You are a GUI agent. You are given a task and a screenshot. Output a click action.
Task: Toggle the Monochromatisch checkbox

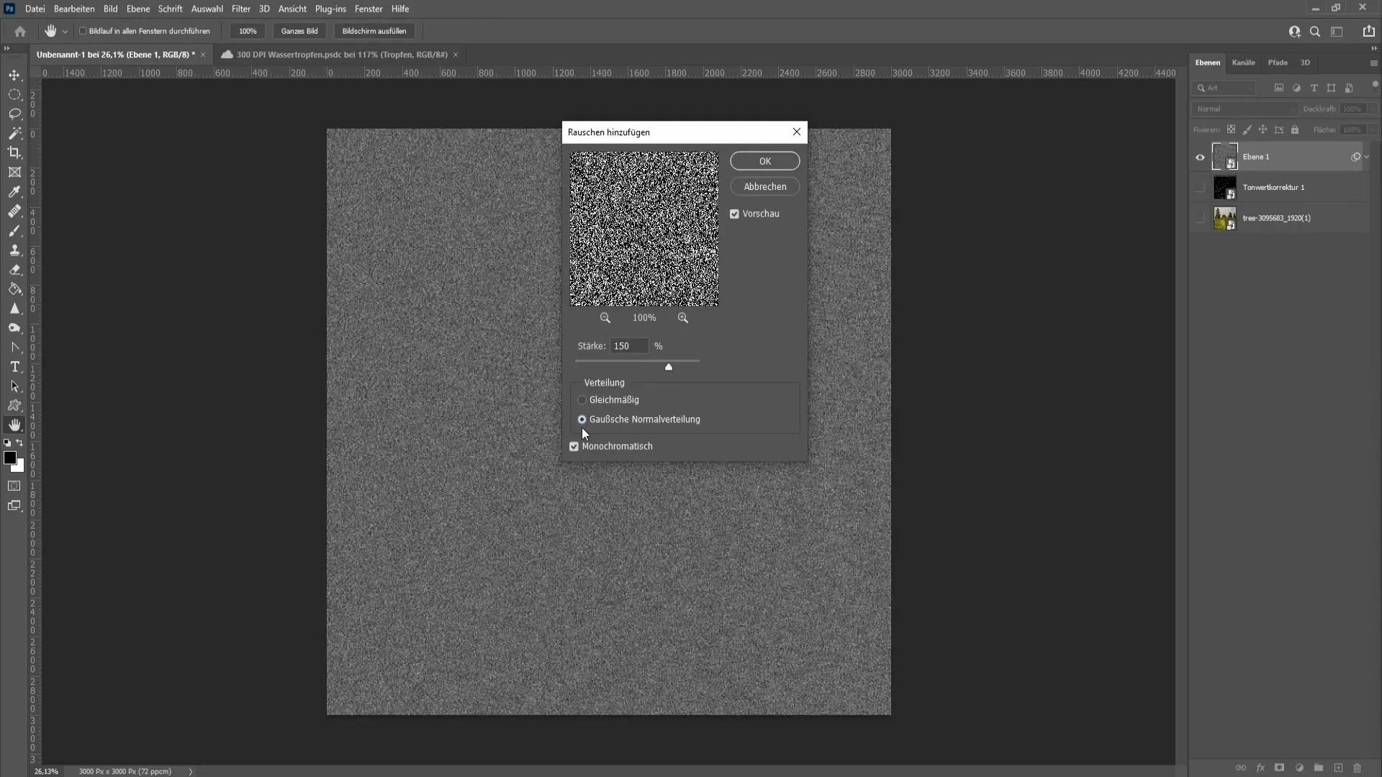[x=574, y=446]
